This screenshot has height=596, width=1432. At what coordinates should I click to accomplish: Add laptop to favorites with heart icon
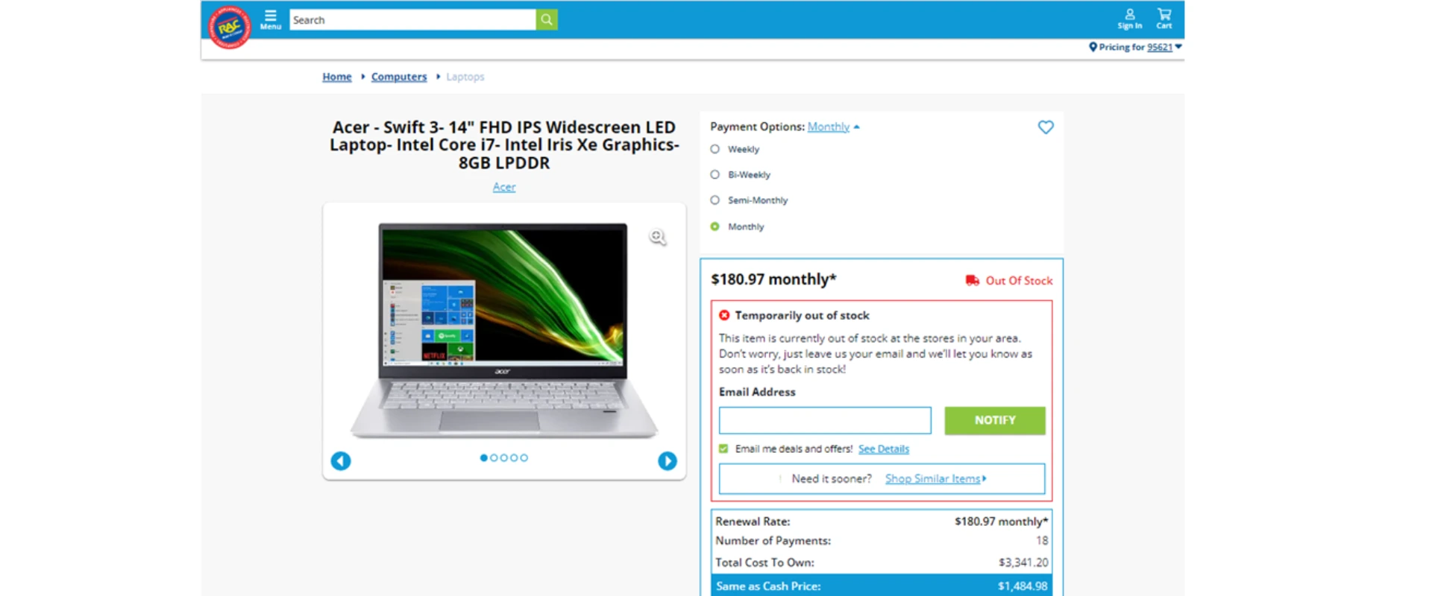pyautogui.click(x=1046, y=127)
